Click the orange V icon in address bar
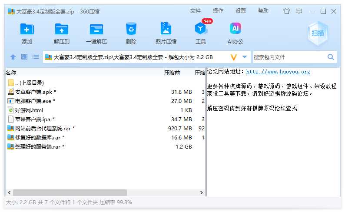 click(x=234, y=57)
